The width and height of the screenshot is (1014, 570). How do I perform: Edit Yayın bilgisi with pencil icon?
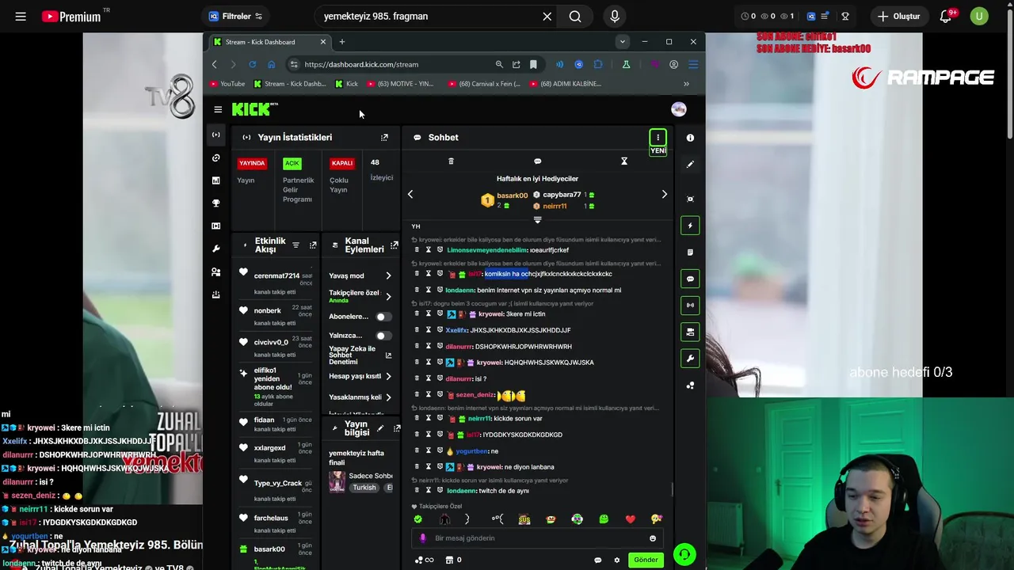380,428
